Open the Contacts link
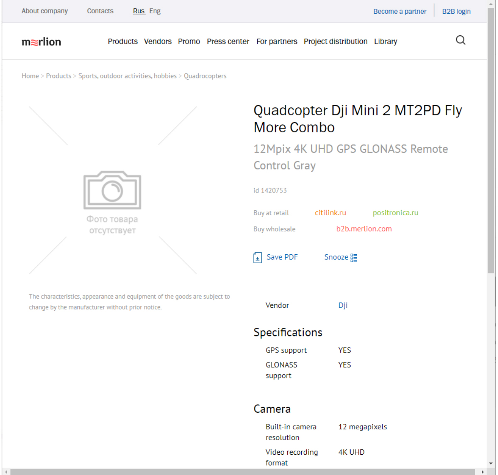 100,11
